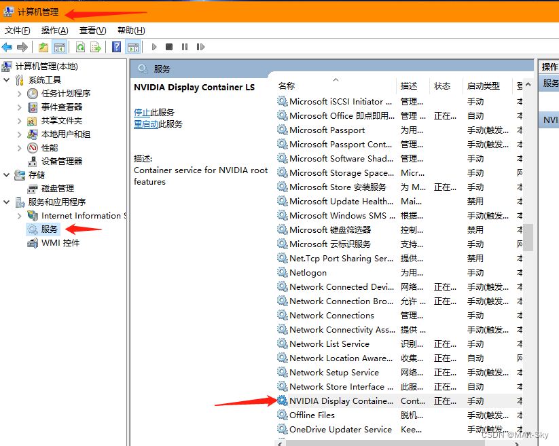Screen dimensions: 559x446
Task: Toggle the Show/Hide Action Pane icon
Action: 133,47
